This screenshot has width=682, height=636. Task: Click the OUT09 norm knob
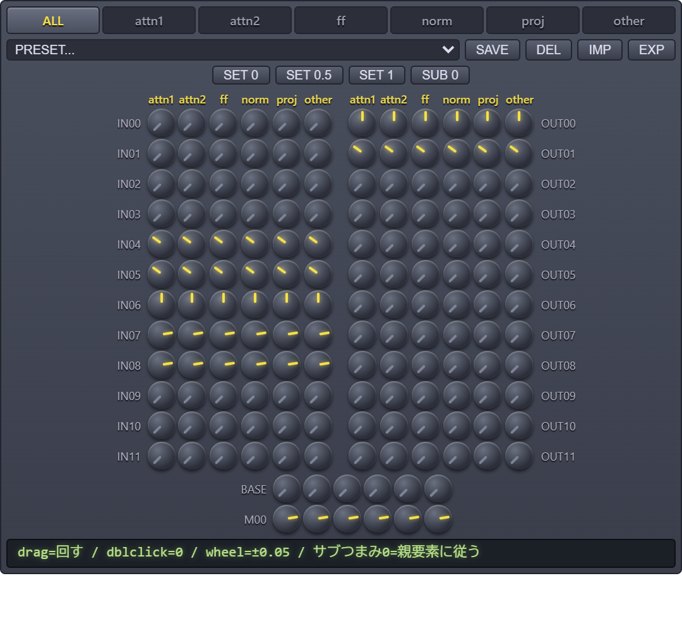click(457, 396)
